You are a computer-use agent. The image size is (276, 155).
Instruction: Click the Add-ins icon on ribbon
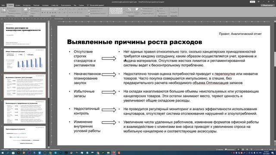point(174,10)
